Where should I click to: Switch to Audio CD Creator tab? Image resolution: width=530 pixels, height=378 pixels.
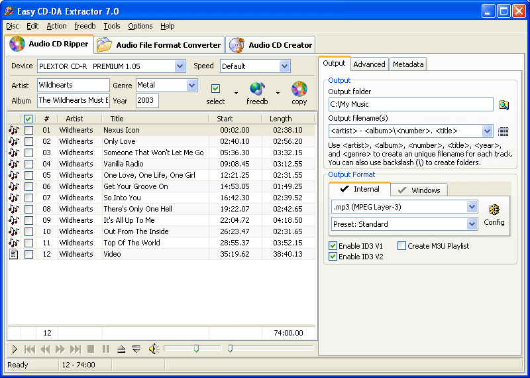270,44
